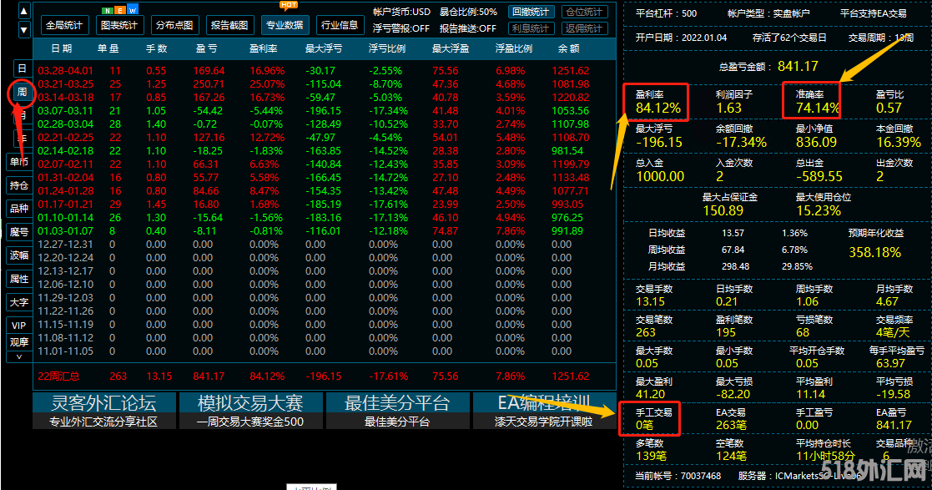This screenshot has width=932, height=490.
Task: Expand the sidebar chevron below 观摩
Action: pos(19,356)
